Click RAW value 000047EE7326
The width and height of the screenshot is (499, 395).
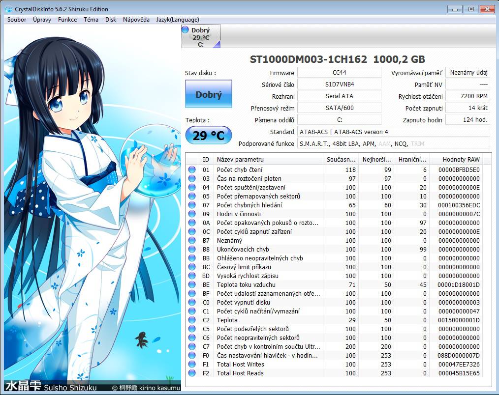coord(459,364)
